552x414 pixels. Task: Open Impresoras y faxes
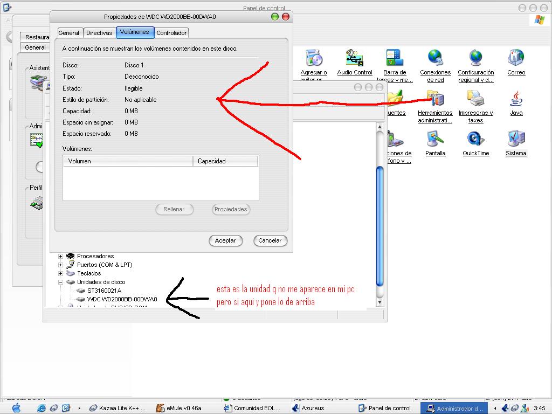(475, 106)
